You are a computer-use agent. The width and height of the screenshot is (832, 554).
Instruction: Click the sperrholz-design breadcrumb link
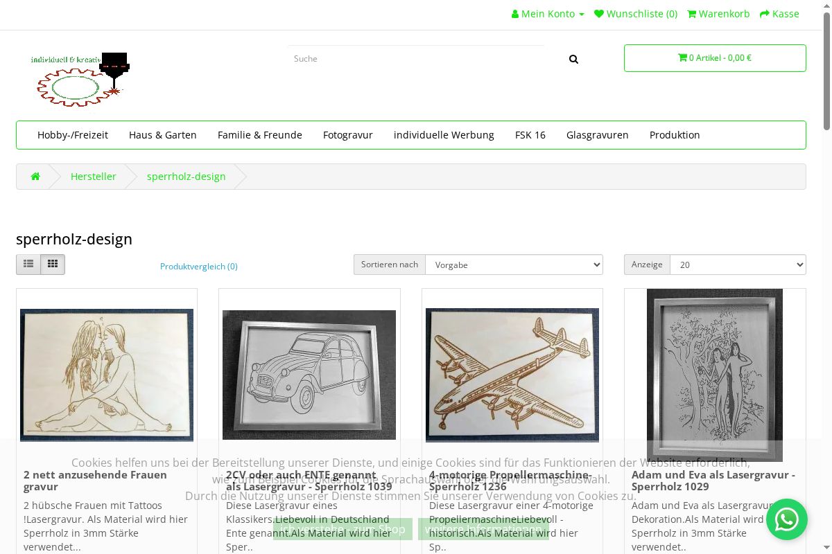tap(187, 177)
